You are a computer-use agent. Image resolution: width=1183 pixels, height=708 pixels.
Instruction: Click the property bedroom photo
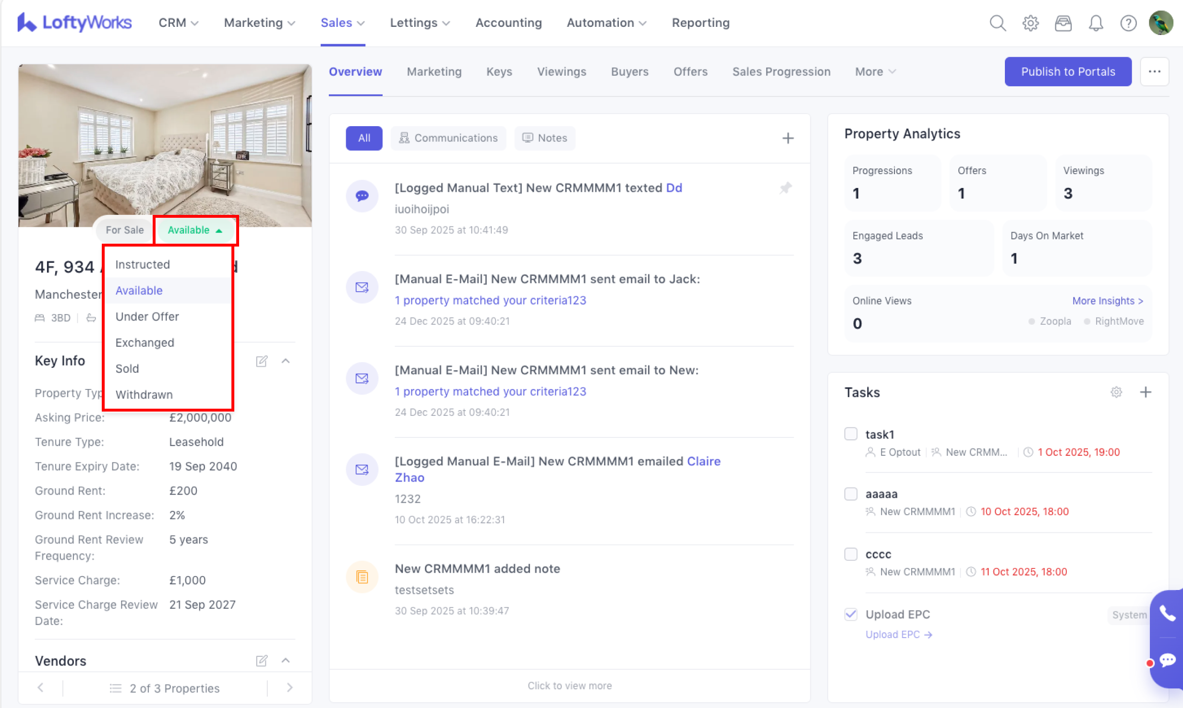[x=165, y=144]
